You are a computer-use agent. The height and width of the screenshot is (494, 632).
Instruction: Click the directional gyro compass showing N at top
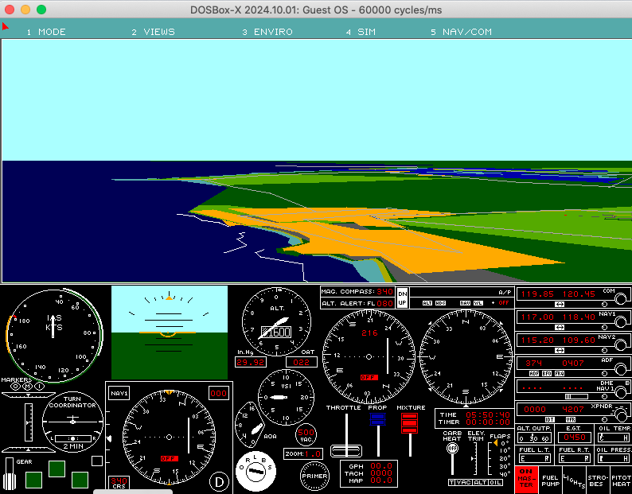click(x=466, y=357)
